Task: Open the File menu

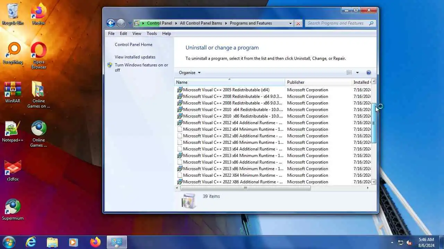Action: point(111,34)
